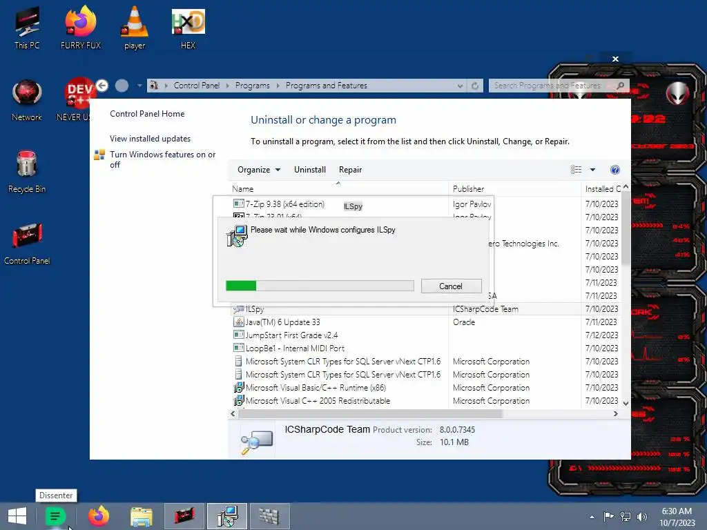Launch FURRY FUX Firefox shortcut

pyautogui.click(x=81, y=28)
